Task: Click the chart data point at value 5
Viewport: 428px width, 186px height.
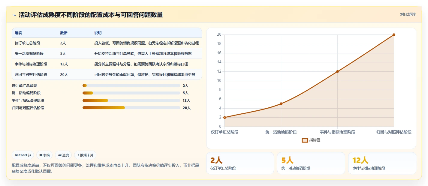Action: (281, 103)
